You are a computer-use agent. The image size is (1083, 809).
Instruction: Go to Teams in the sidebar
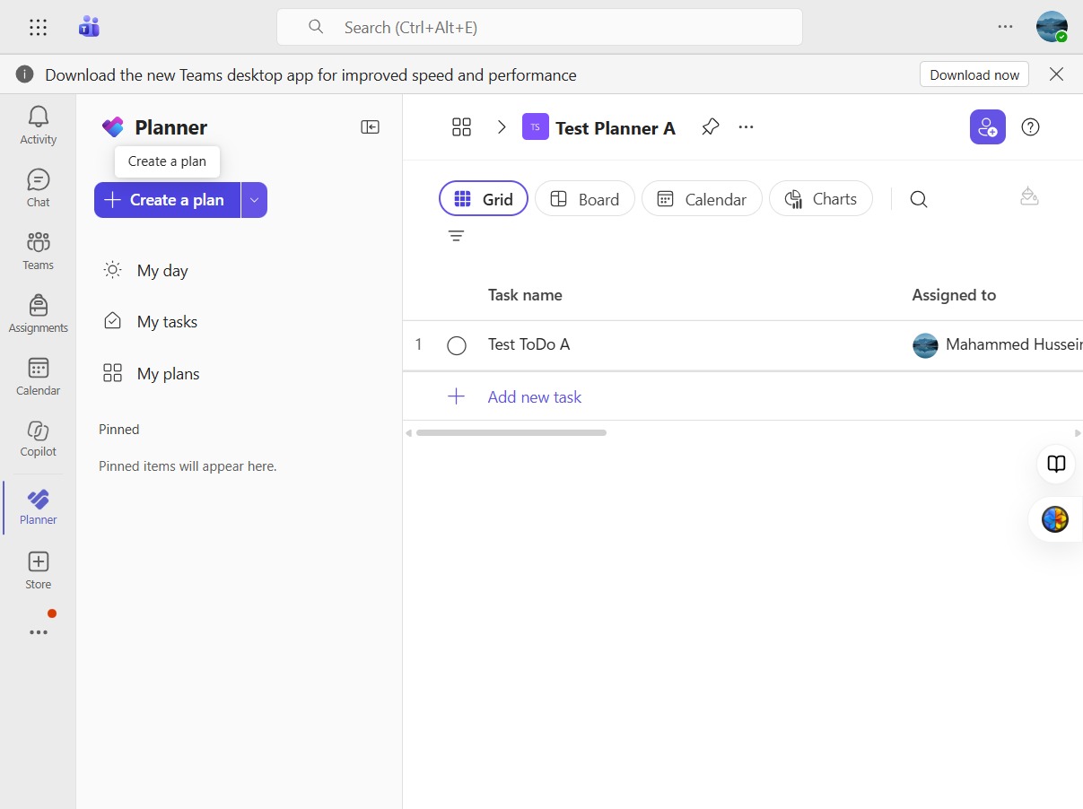tap(39, 250)
